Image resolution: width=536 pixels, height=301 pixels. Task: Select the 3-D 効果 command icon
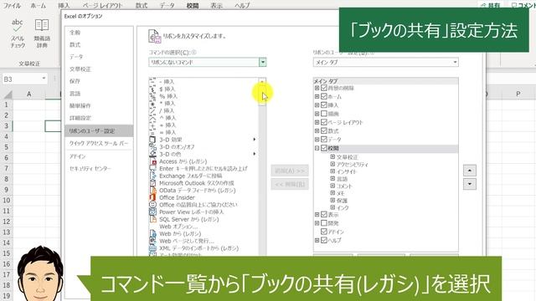click(x=152, y=140)
